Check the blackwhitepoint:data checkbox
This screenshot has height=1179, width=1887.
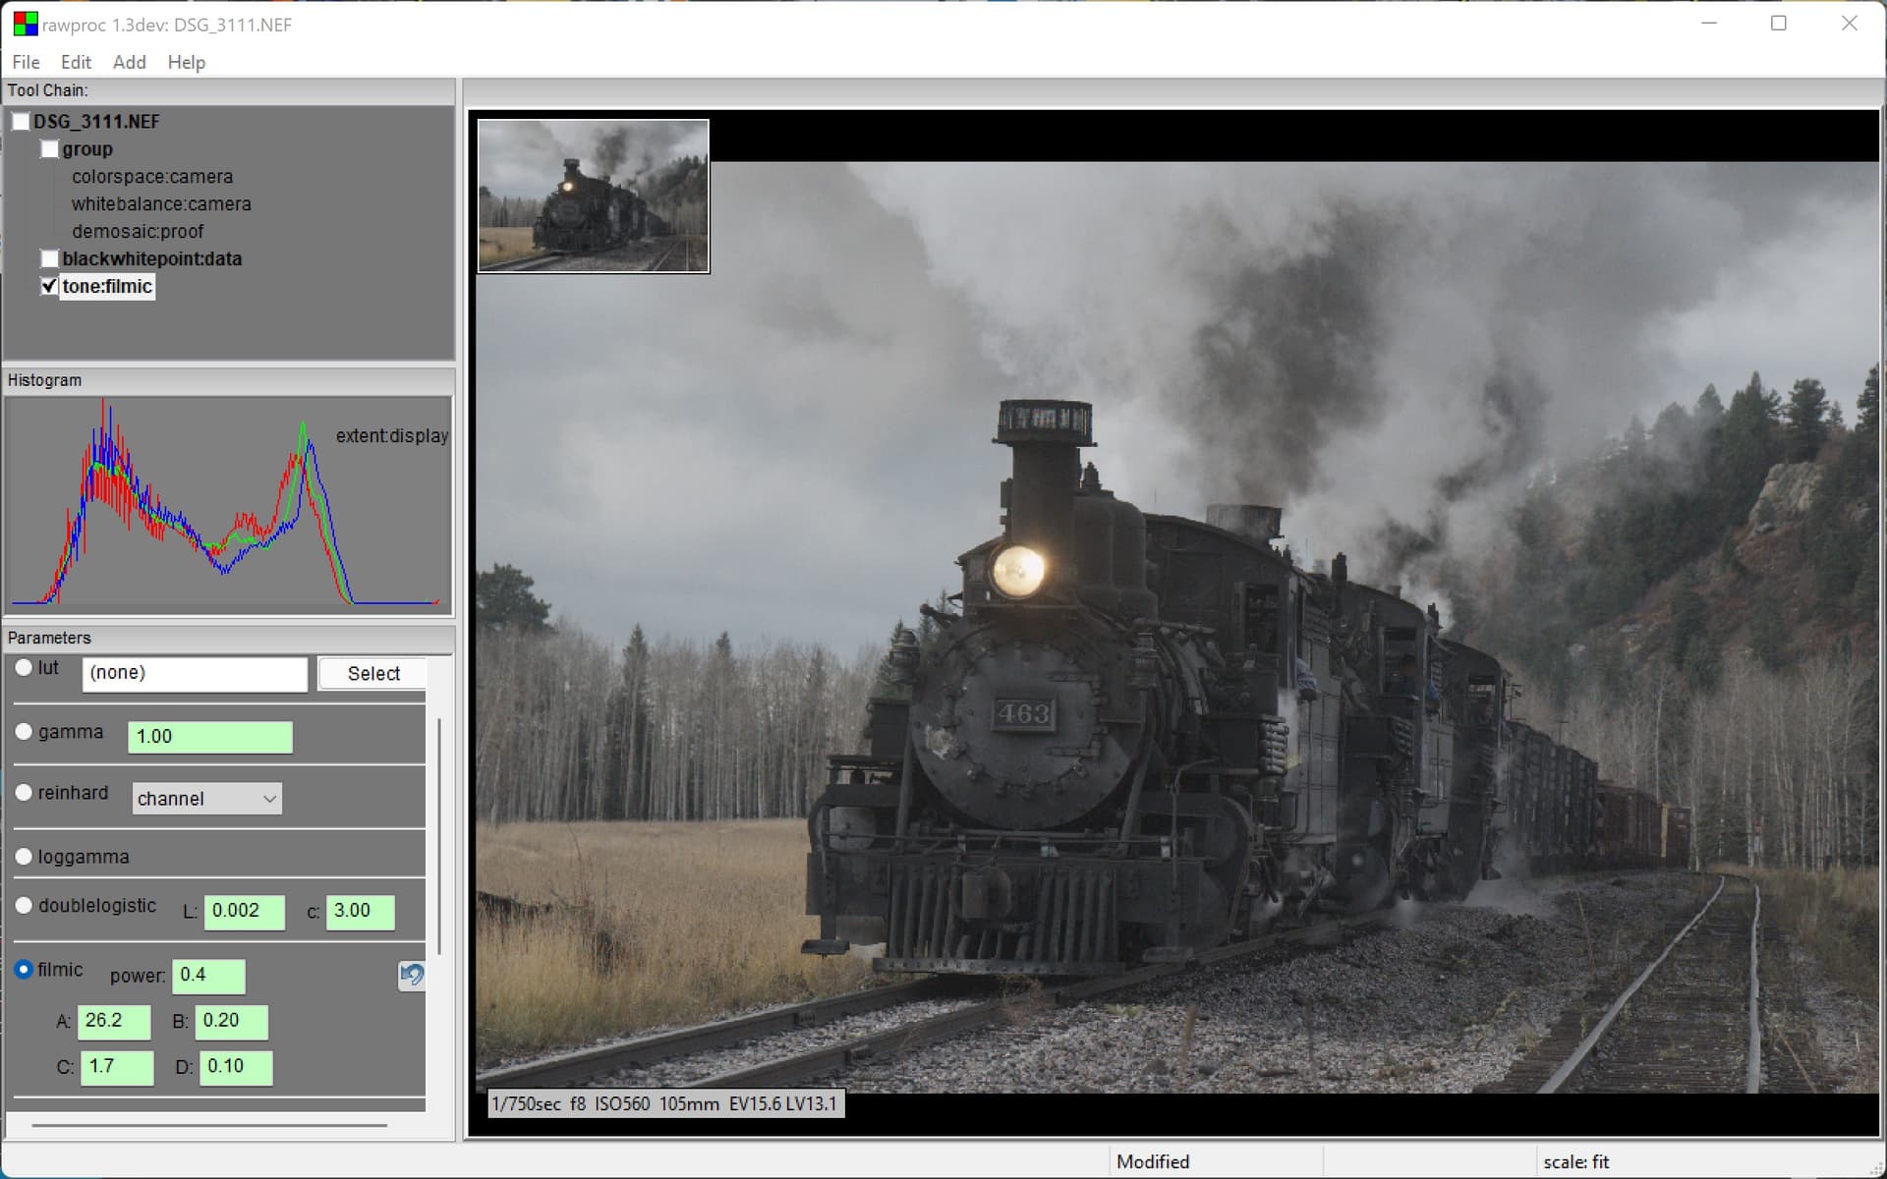tap(50, 258)
